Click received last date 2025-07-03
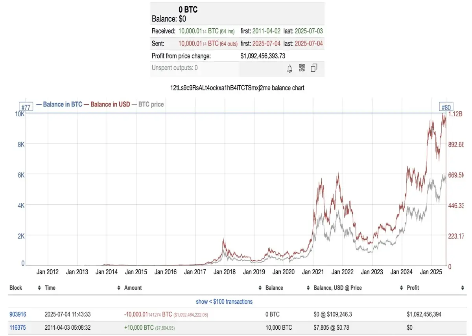 click(309, 31)
